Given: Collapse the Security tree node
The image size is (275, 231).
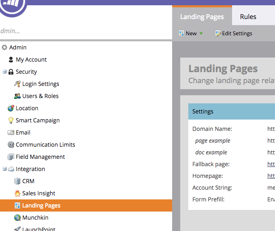Looking at the screenshot, I should [x=4, y=72].
